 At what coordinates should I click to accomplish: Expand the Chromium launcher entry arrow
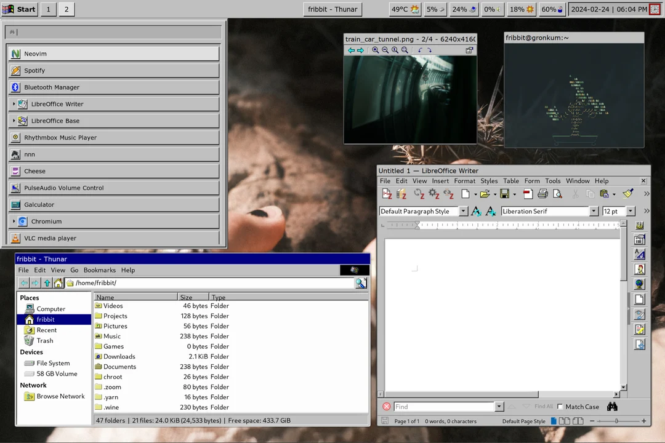click(14, 221)
